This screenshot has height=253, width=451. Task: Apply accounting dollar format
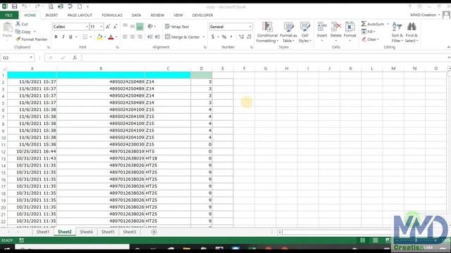point(213,37)
